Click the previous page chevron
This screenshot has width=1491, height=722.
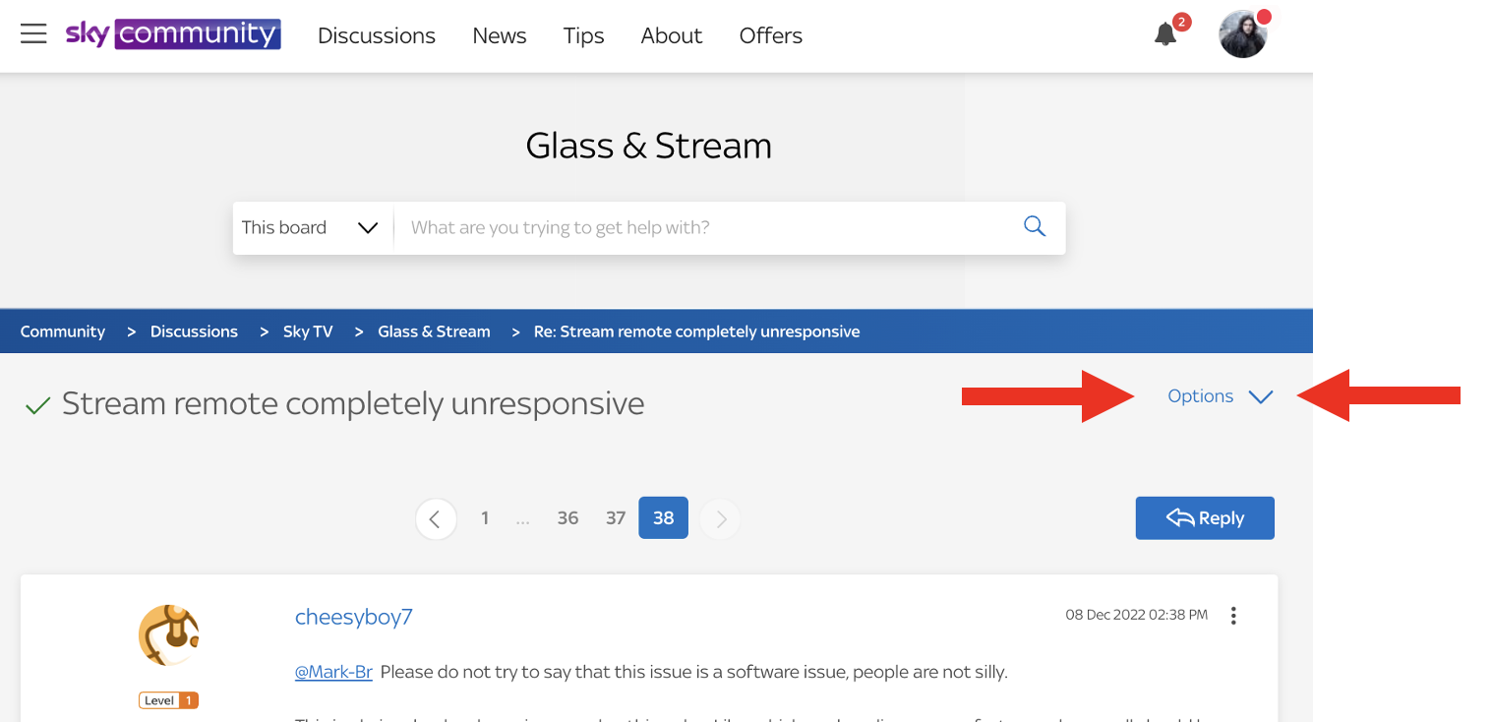click(436, 518)
